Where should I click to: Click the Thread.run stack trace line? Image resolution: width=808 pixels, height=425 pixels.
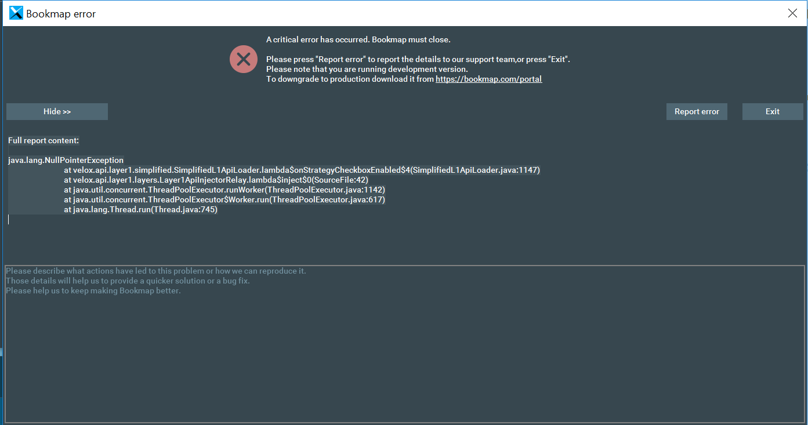tap(140, 209)
